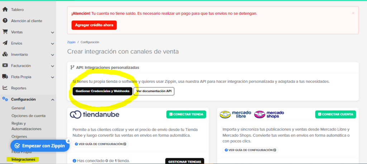Click Agregar crédito ahora button
Image resolution: width=367 pixels, height=164 pixels.
[x=94, y=25]
